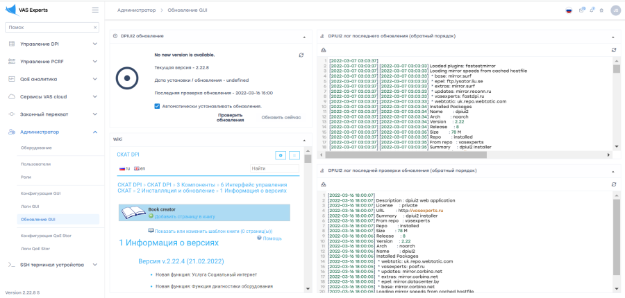Image resolution: width=625 pixels, height=298 pixels.
Task: Switch wiki language to en
Action: pos(140,168)
